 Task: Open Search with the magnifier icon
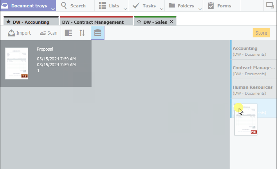pos(64,5)
